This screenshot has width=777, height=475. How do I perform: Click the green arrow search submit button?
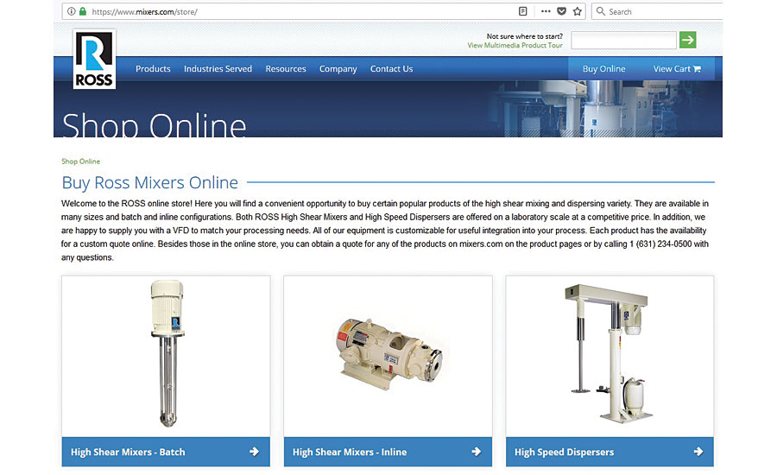pyautogui.click(x=687, y=40)
